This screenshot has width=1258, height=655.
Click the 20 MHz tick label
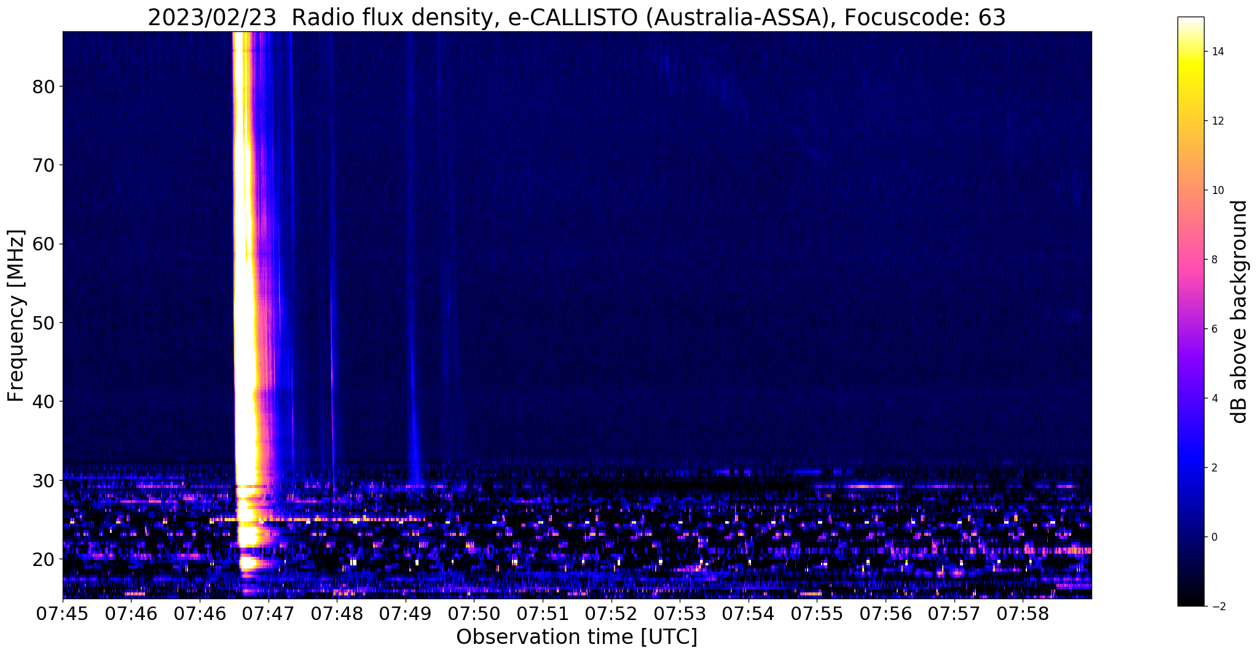point(44,559)
